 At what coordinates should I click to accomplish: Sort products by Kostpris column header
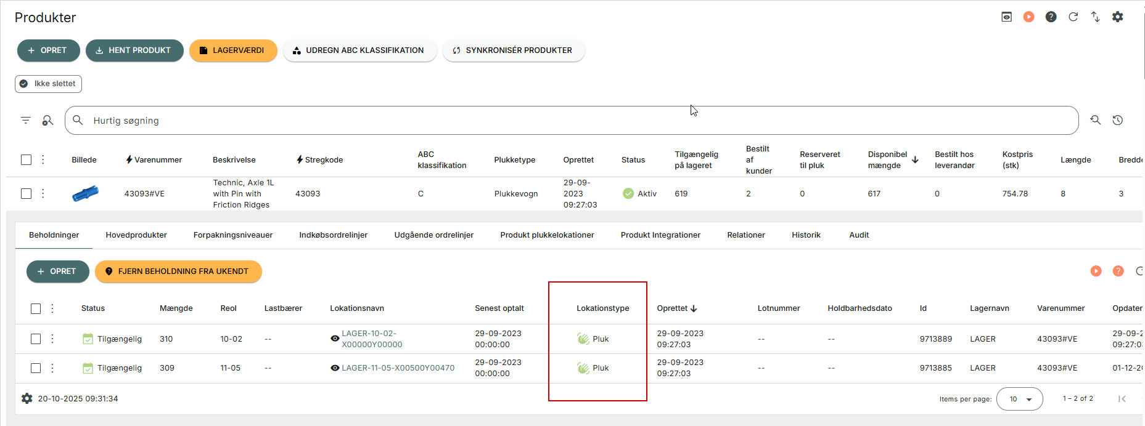click(1017, 159)
